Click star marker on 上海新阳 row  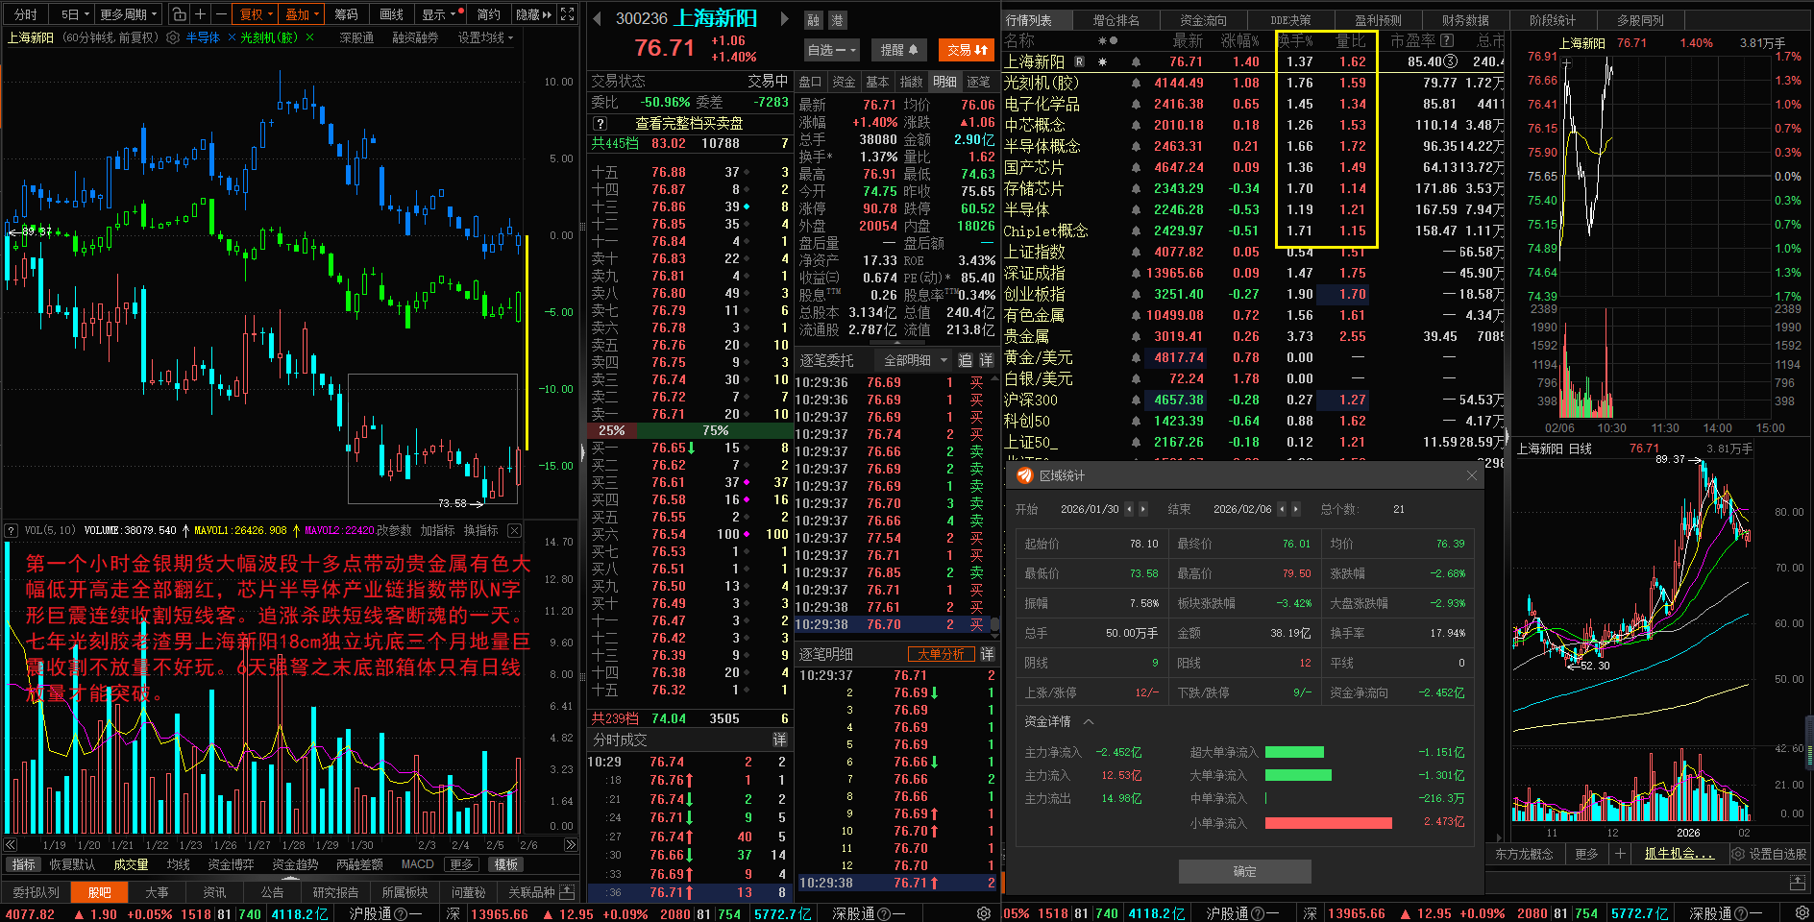tap(1102, 61)
